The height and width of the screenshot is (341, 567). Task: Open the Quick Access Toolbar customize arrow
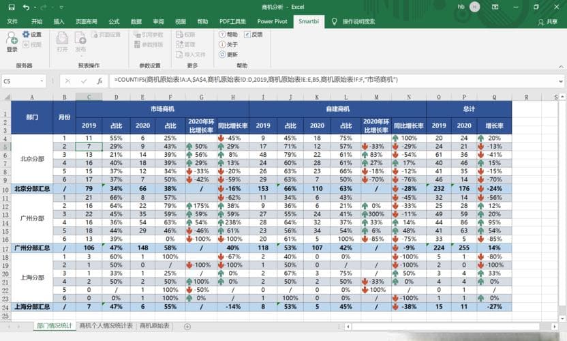[61, 8]
